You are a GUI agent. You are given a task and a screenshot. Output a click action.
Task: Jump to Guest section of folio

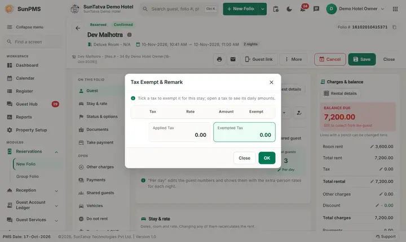pos(100,91)
